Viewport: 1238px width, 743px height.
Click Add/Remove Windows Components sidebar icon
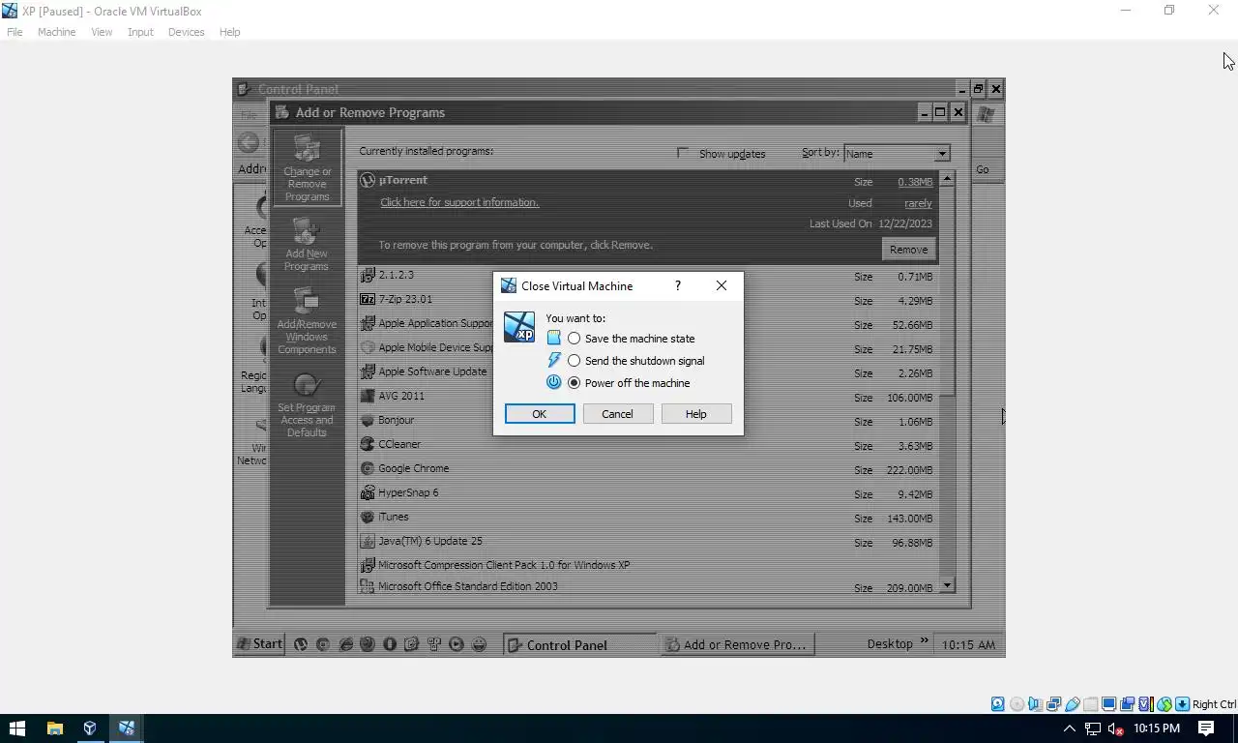pos(307,321)
